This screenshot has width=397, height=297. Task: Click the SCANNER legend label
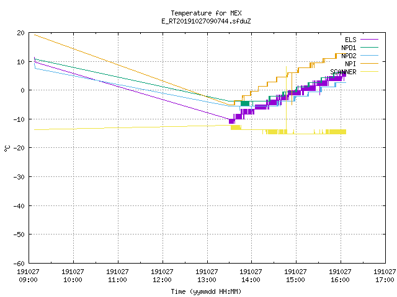click(343, 72)
